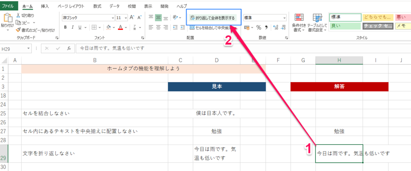The image size is (411, 171).
Task: Toggle Bold formatting
Action: [65, 27]
